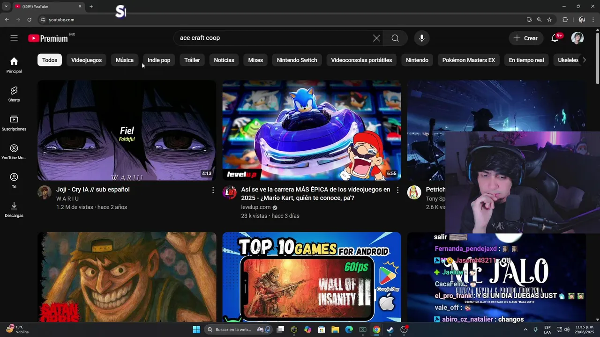This screenshot has height=337, width=600.
Task: Open Chrome extensions puzzle icon
Action: 565,20
